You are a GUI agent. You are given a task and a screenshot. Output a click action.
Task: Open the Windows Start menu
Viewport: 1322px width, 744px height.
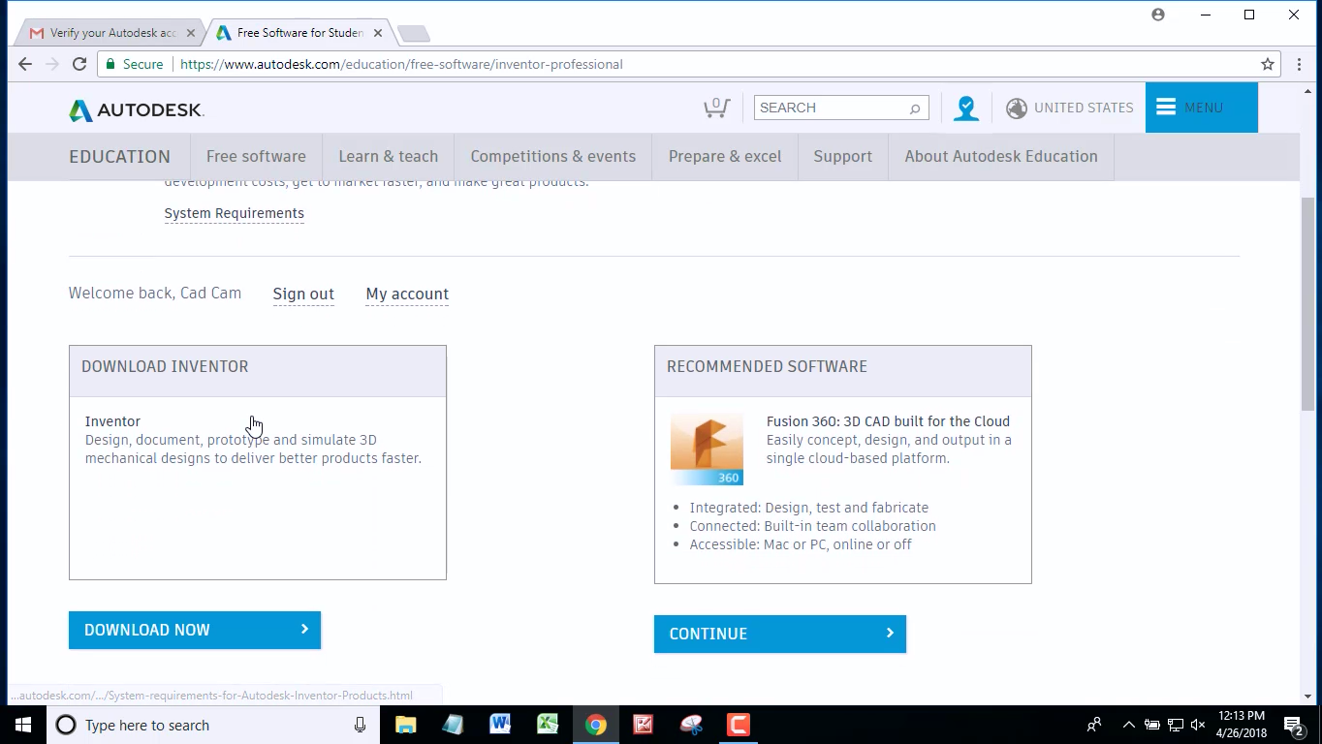click(x=23, y=725)
